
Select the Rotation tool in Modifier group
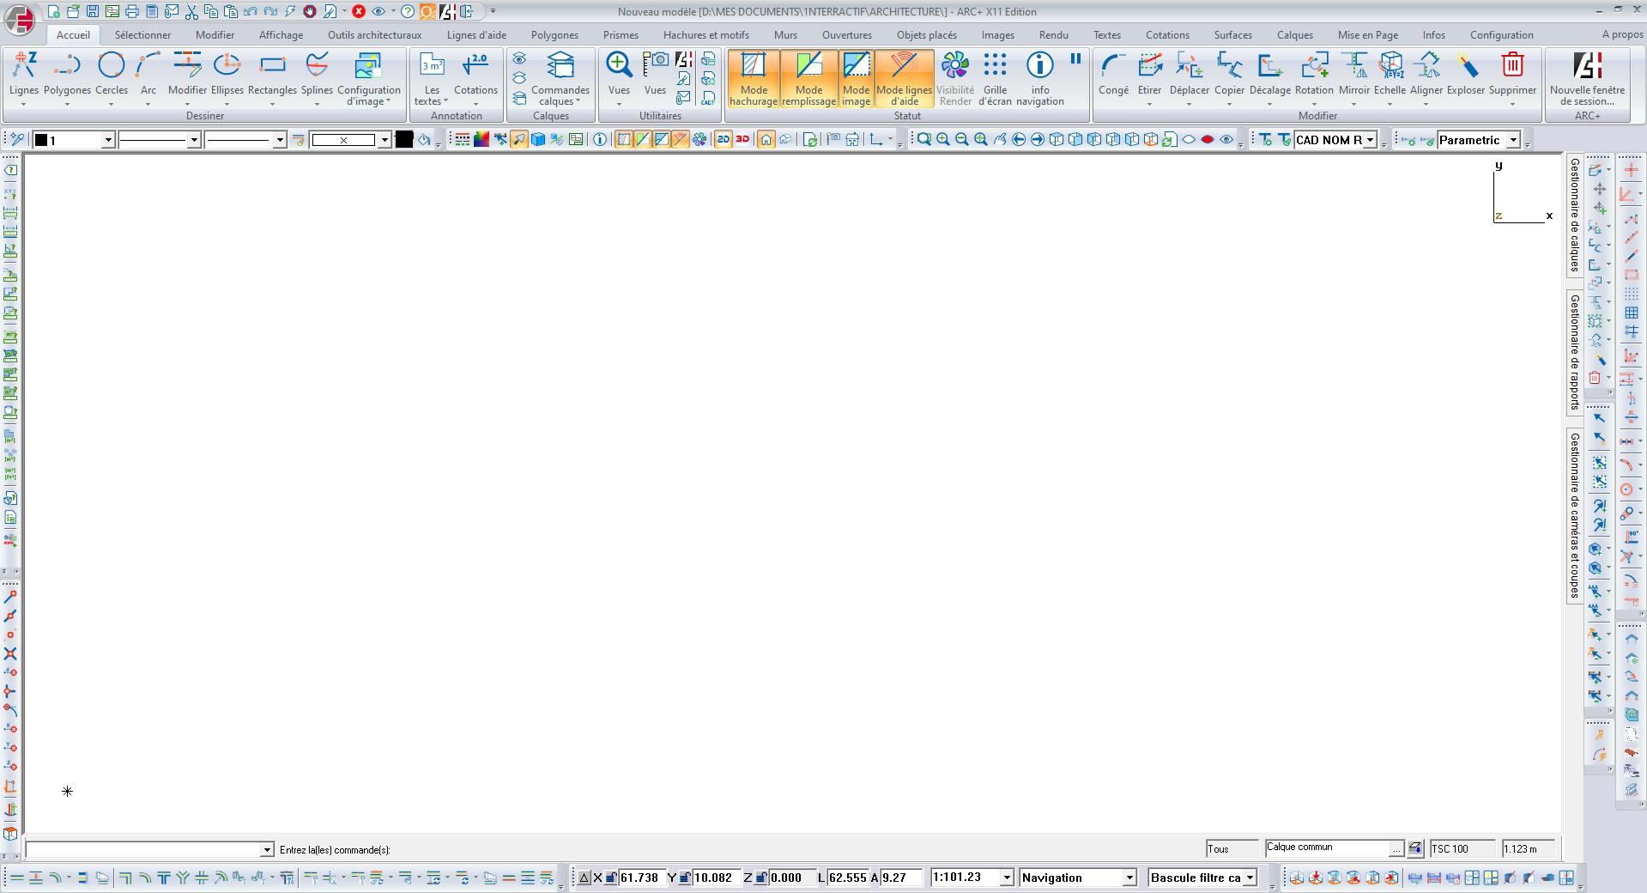pos(1314,66)
